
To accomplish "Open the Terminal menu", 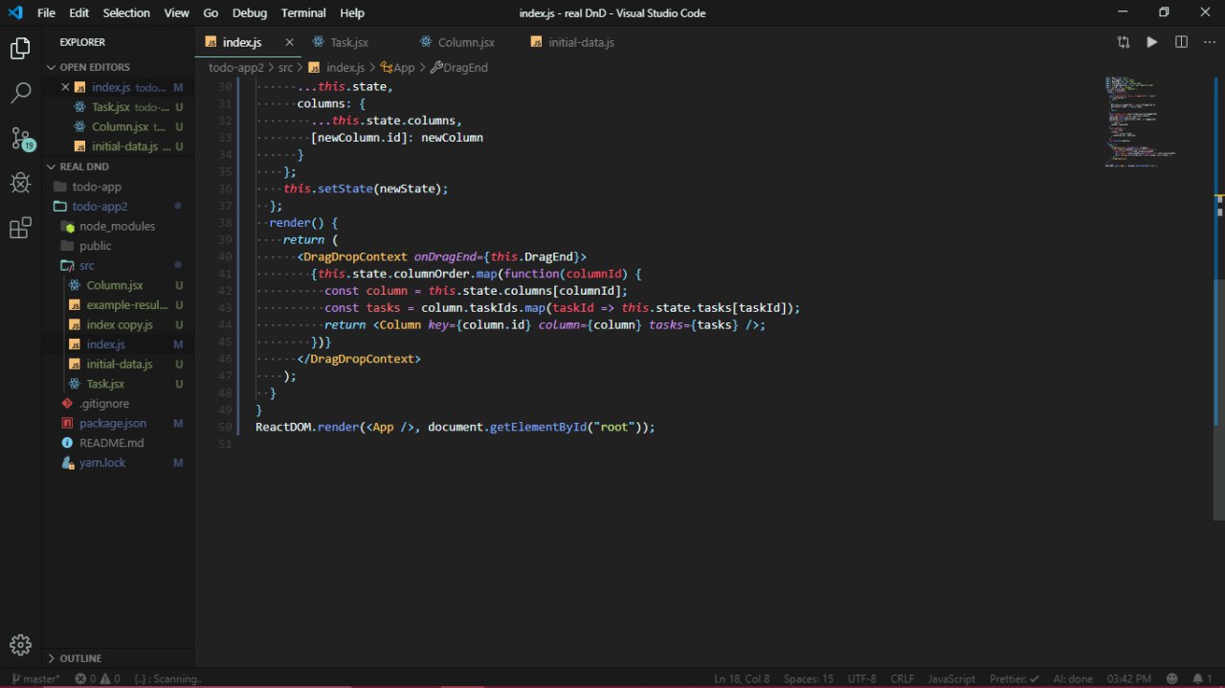I will [302, 13].
